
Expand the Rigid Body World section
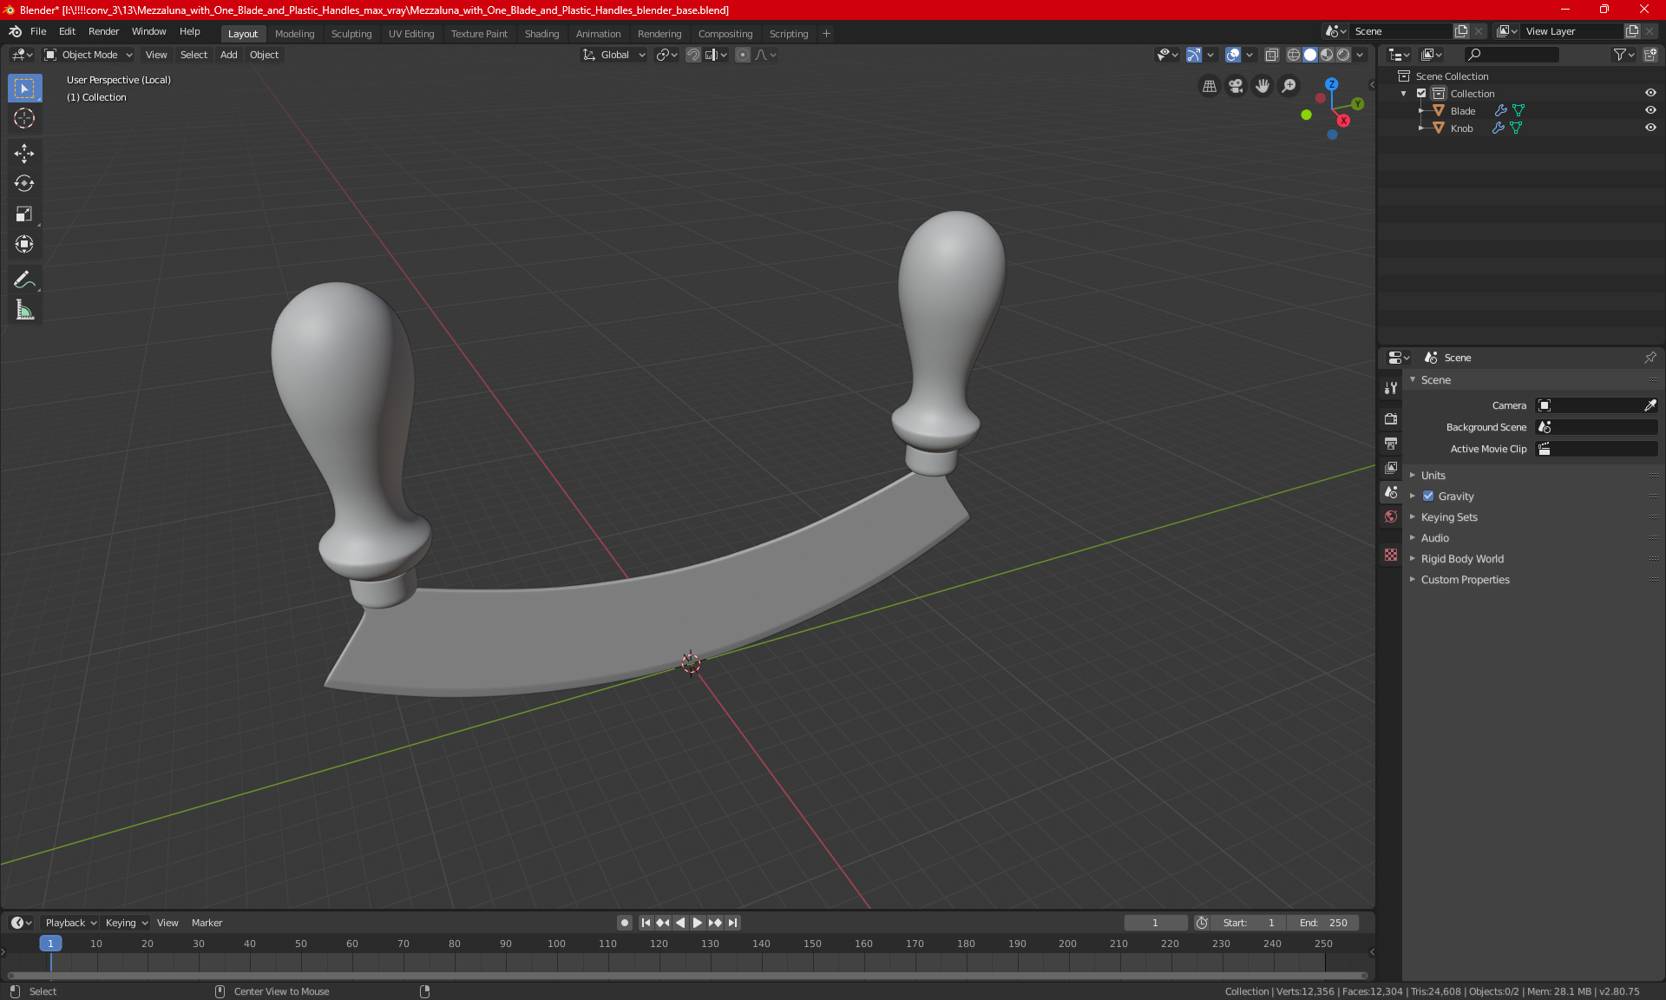coord(1461,559)
